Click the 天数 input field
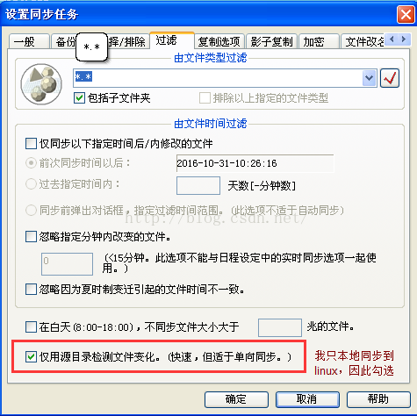417x416 pixels. click(198, 185)
